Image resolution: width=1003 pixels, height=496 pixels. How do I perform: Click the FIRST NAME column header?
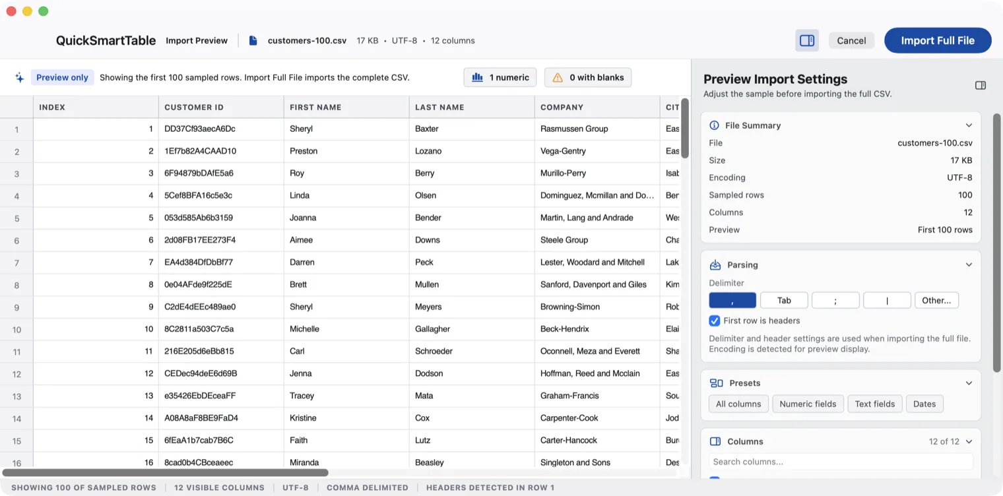click(x=346, y=107)
